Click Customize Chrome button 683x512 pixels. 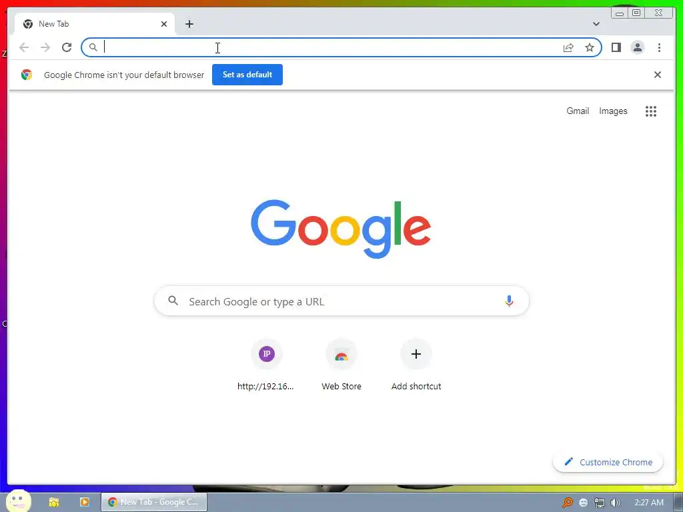click(x=608, y=462)
